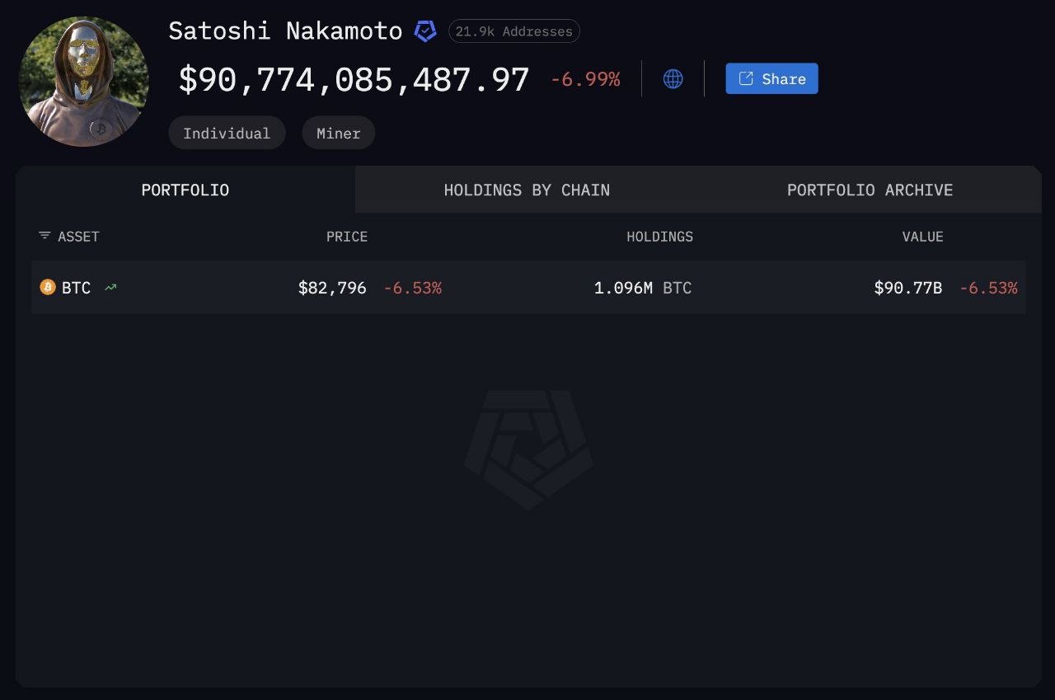The image size is (1055, 700).
Task: Select the PORTFOLIO tab
Action: click(185, 190)
